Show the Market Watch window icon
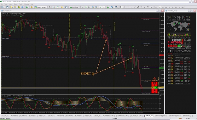 (x=11, y=7)
